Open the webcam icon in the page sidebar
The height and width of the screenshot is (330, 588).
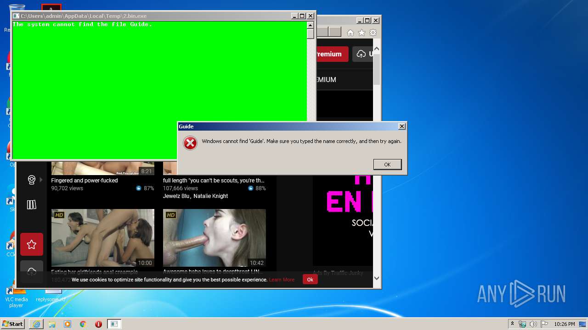pyautogui.click(x=32, y=180)
